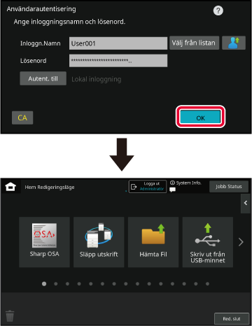The image size is (252, 326).
Task: Click the Logga ut Administratör button
Action: [148, 187]
